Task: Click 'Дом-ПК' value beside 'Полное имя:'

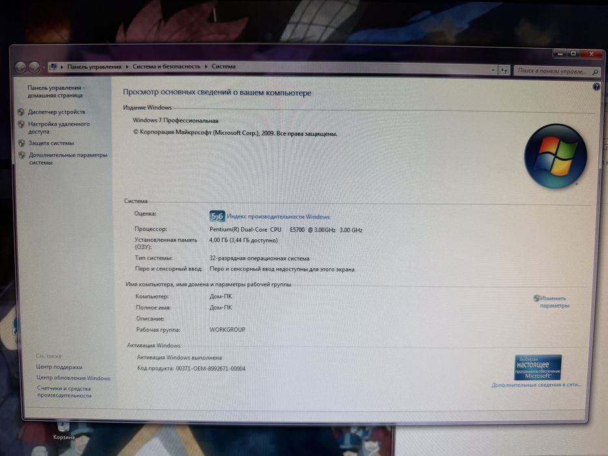Action: [x=221, y=307]
